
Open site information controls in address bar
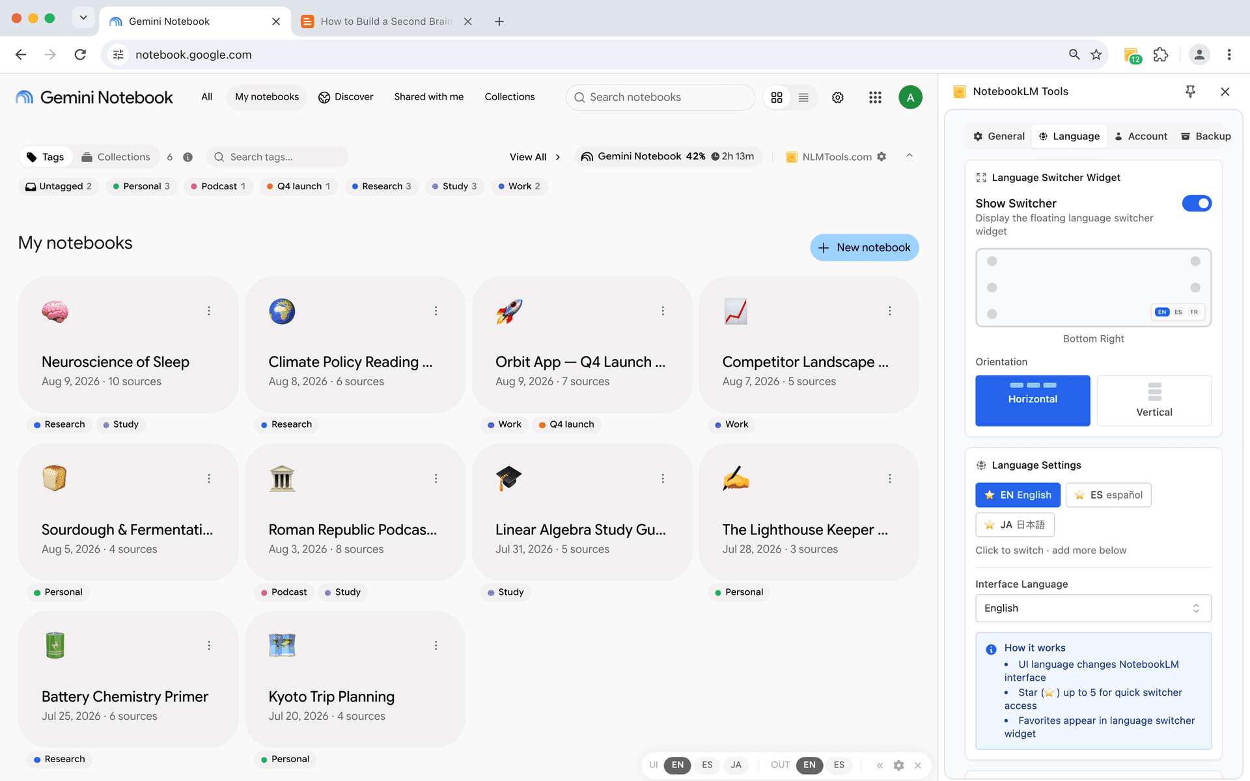click(118, 55)
